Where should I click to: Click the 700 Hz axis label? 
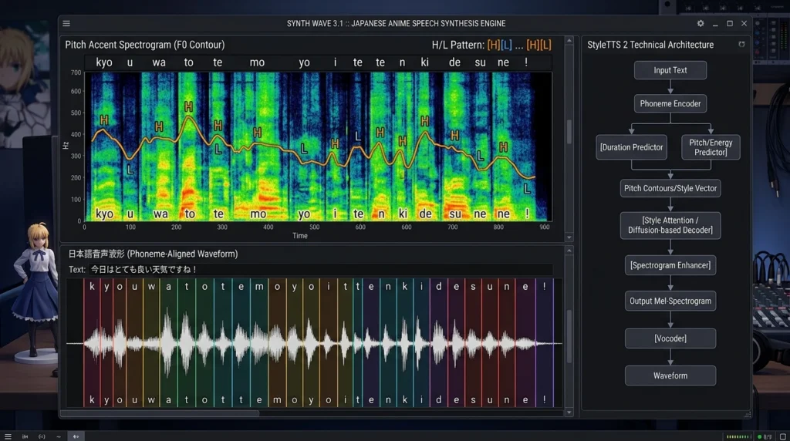(x=76, y=72)
